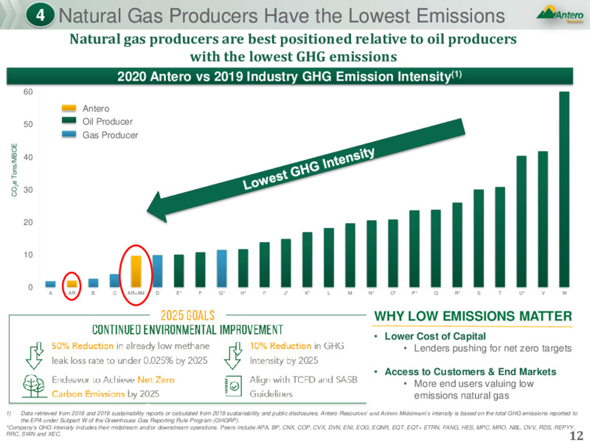The width and height of the screenshot is (590, 443).
Task: Select the yellow Antero legend swatch
Action: click(69, 108)
